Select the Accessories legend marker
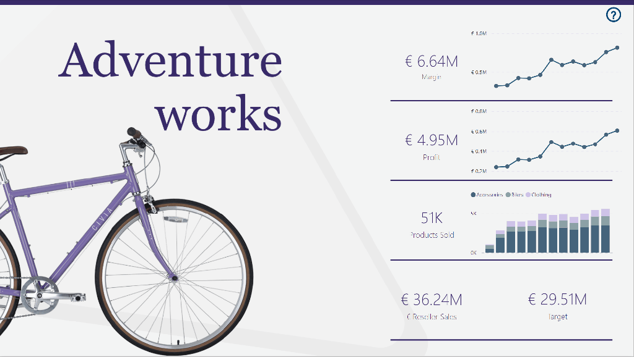Image resolution: width=634 pixels, height=357 pixels. click(x=474, y=195)
